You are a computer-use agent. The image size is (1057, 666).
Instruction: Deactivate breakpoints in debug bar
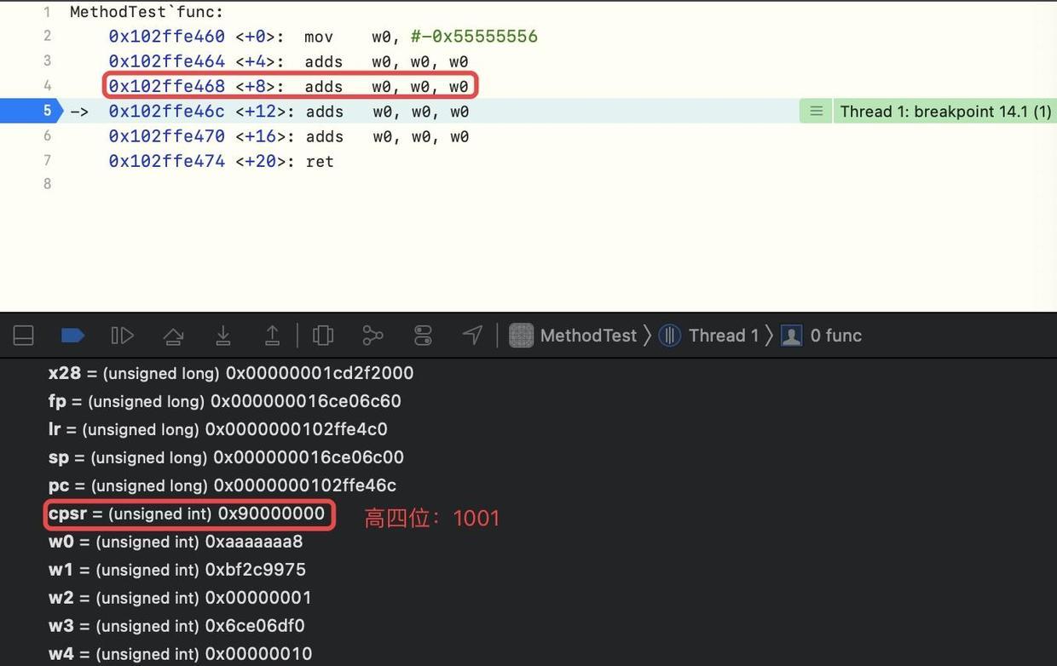pos(72,336)
